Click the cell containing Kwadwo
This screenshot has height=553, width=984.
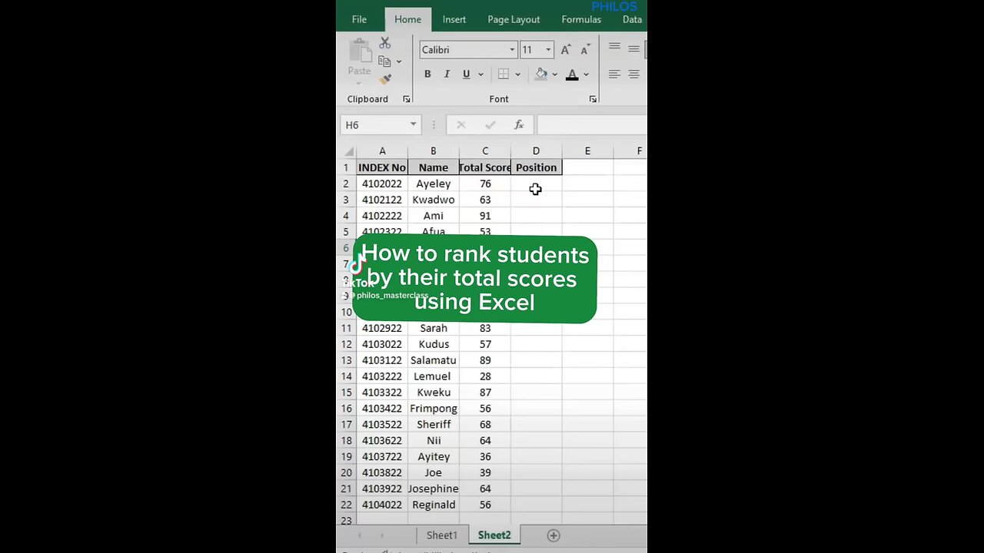coord(434,200)
